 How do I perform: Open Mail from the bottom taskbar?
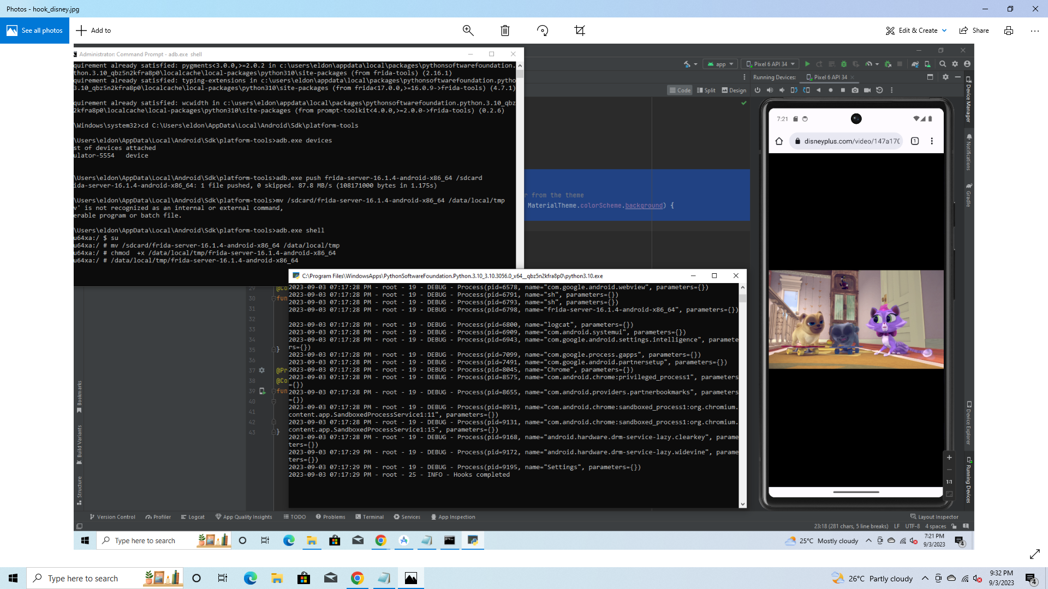331,578
